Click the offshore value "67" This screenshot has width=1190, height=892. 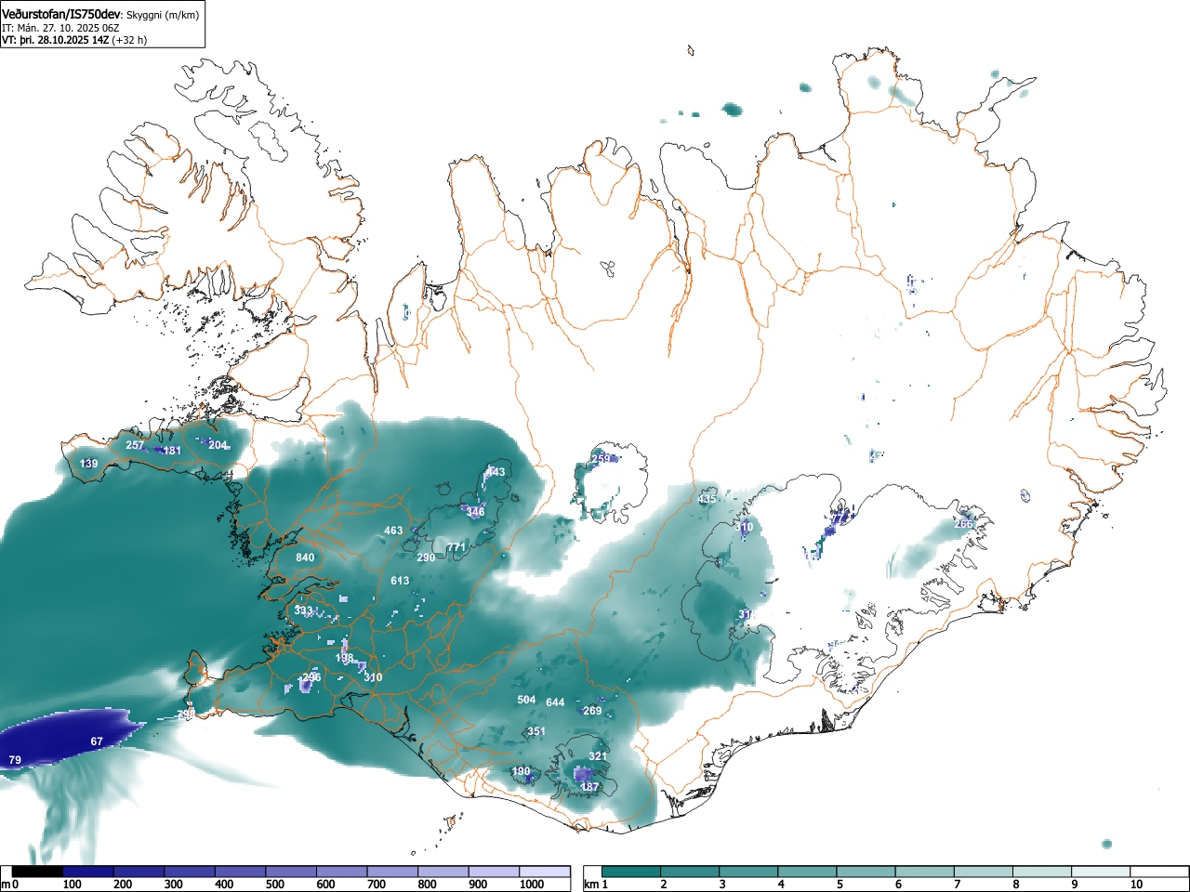point(97,741)
